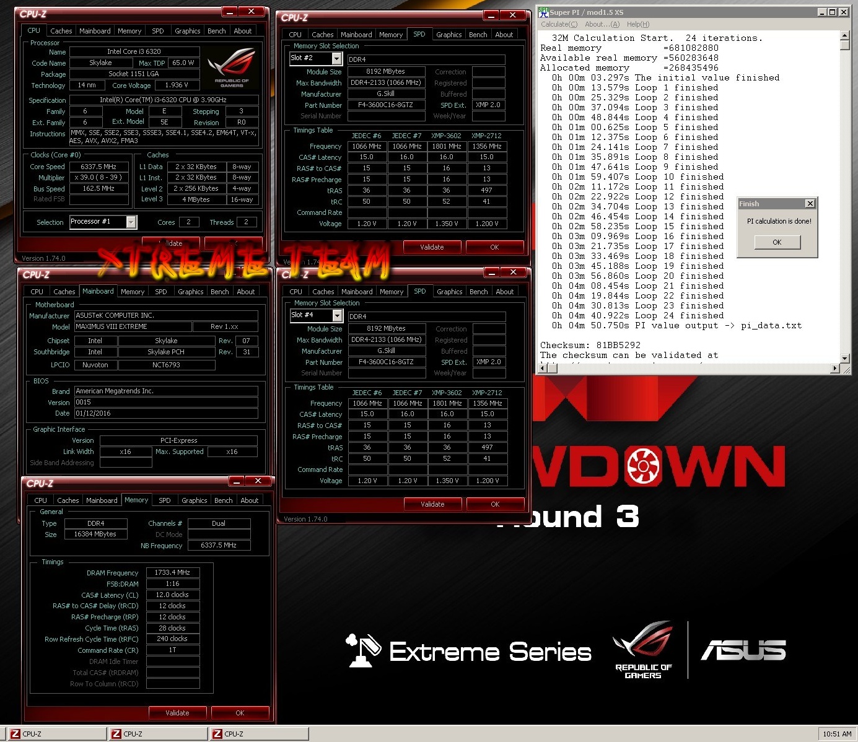Open SPD tab in the DRAM timings CPU-Z window

tap(165, 500)
